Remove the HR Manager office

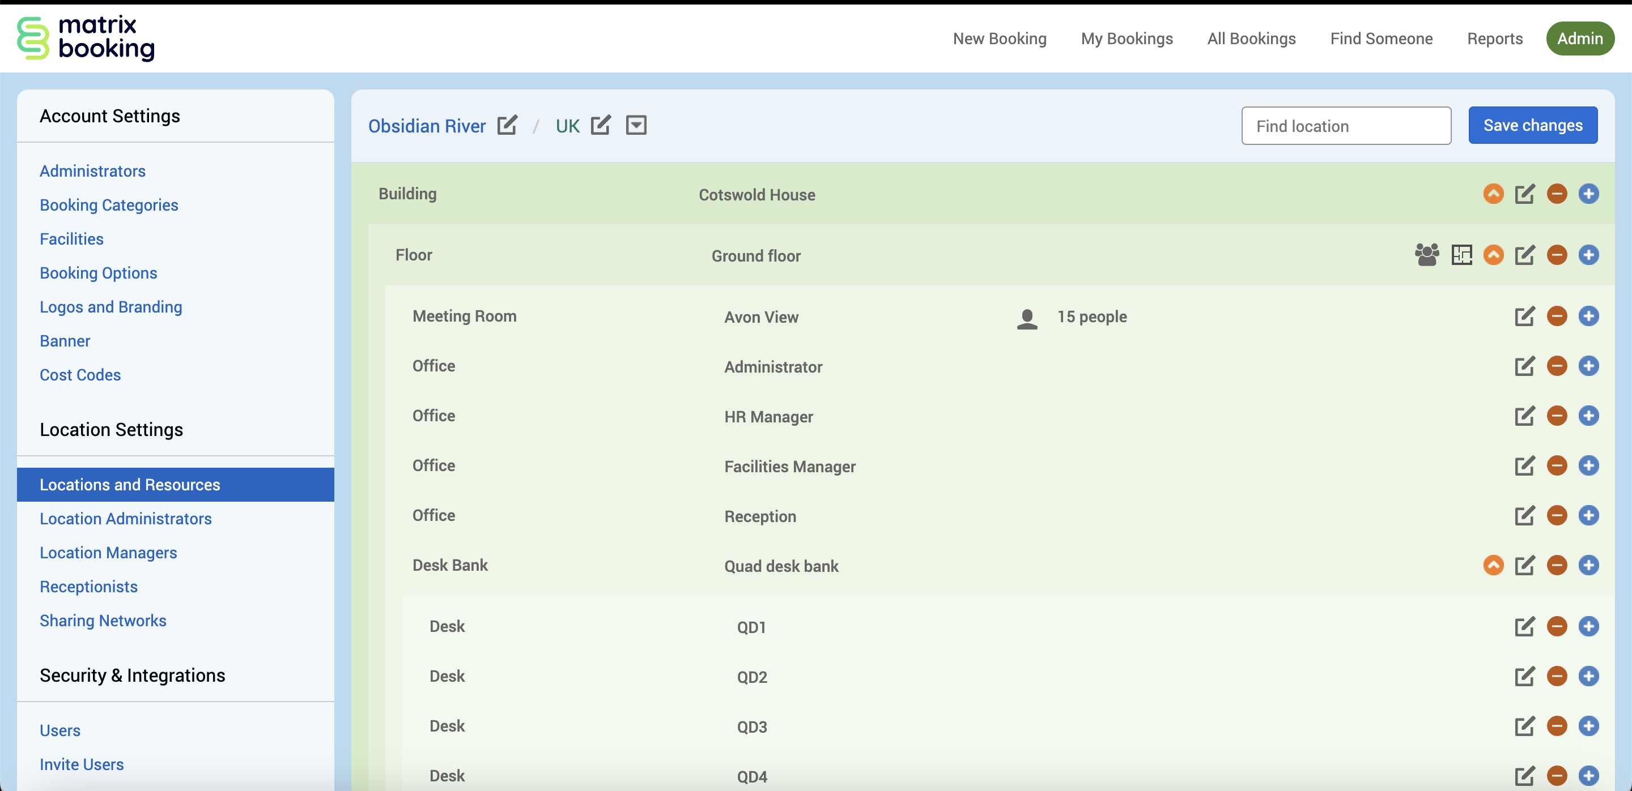[x=1557, y=416]
